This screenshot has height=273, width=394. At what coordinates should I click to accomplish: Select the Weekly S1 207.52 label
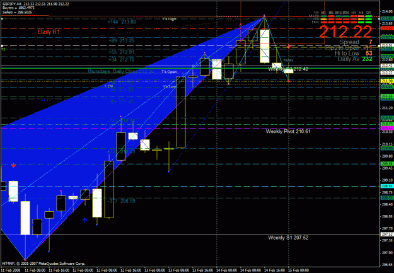coord(288,238)
